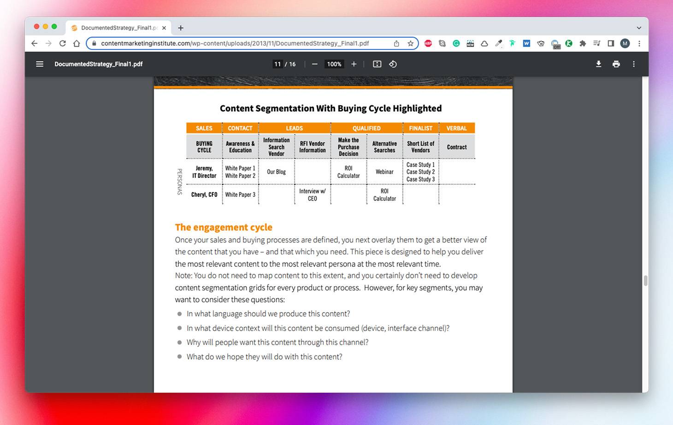The width and height of the screenshot is (673, 425).
Task: Rotate the PDF counterclockwise
Action: (393, 64)
